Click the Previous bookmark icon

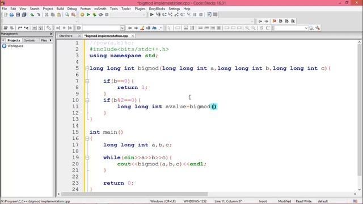(x=281, y=21)
